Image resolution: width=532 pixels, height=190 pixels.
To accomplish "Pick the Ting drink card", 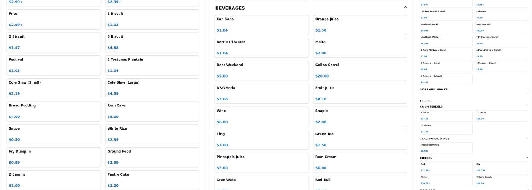I will coord(261,139).
